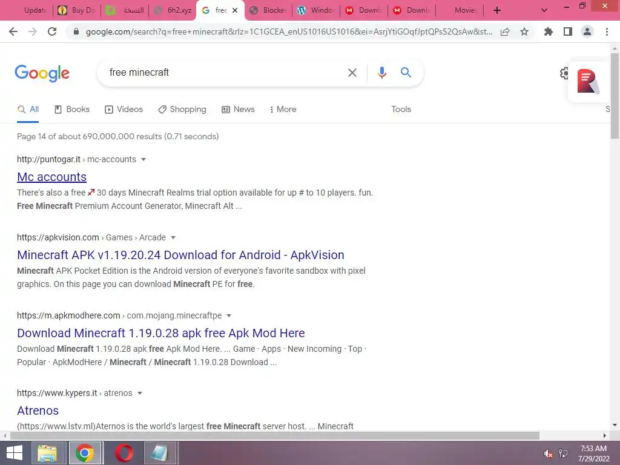
Task: Open Windows Start menu
Action: pyautogui.click(x=15, y=453)
